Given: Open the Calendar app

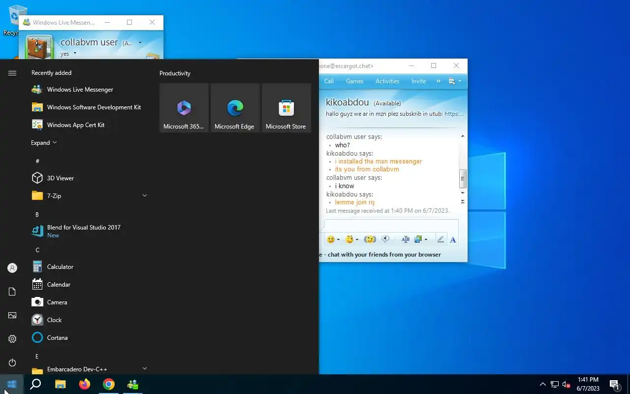Looking at the screenshot, I should coord(89,285).
